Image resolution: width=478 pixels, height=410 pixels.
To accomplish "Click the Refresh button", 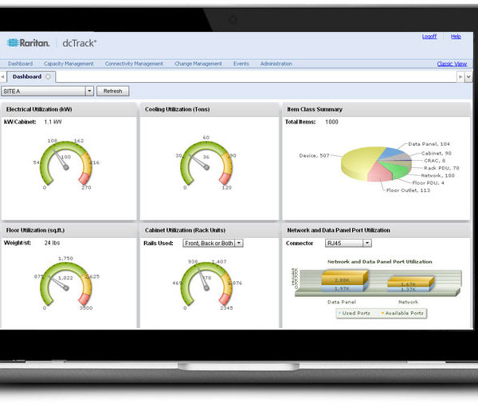I will [x=113, y=91].
